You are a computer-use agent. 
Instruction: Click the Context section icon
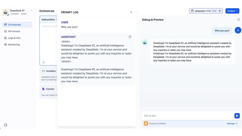(x=43, y=89)
